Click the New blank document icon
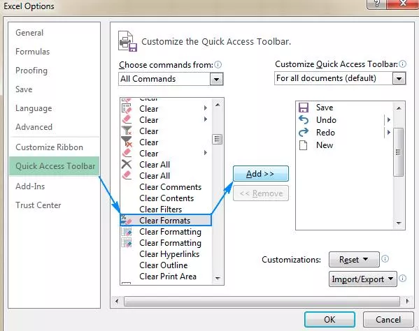 tap(303, 145)
